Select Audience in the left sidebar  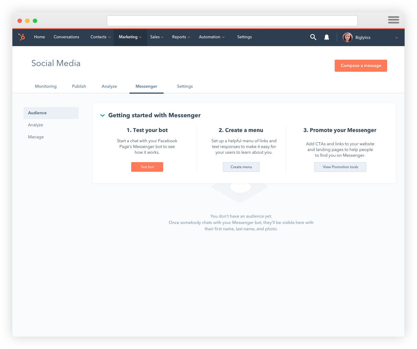[51, 113]
